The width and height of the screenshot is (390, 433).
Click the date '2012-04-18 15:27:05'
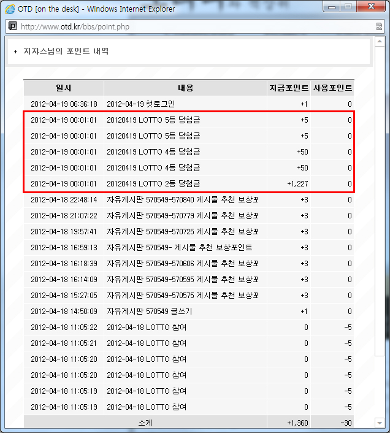click(64, 296)
